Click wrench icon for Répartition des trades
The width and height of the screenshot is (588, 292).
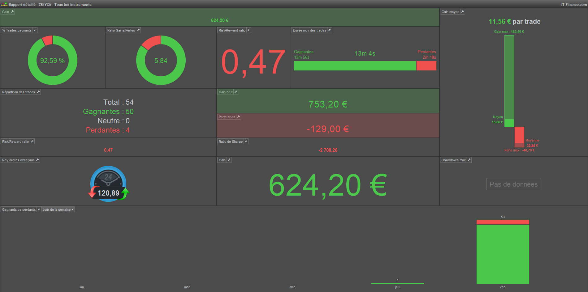[38, 92]
